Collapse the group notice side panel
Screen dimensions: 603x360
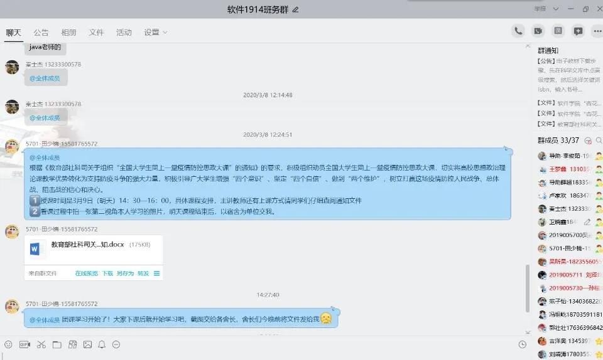[528, 46]
